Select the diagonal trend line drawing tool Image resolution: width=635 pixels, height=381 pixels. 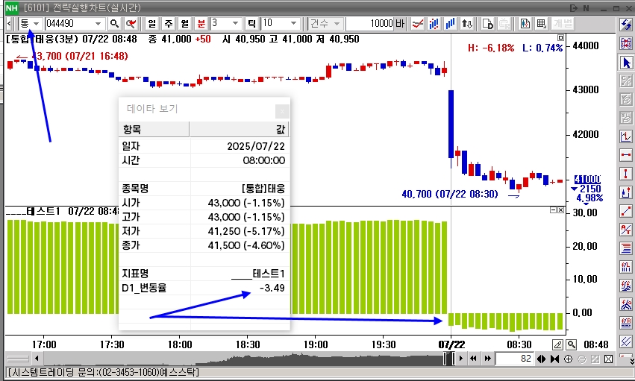[626, 211]
